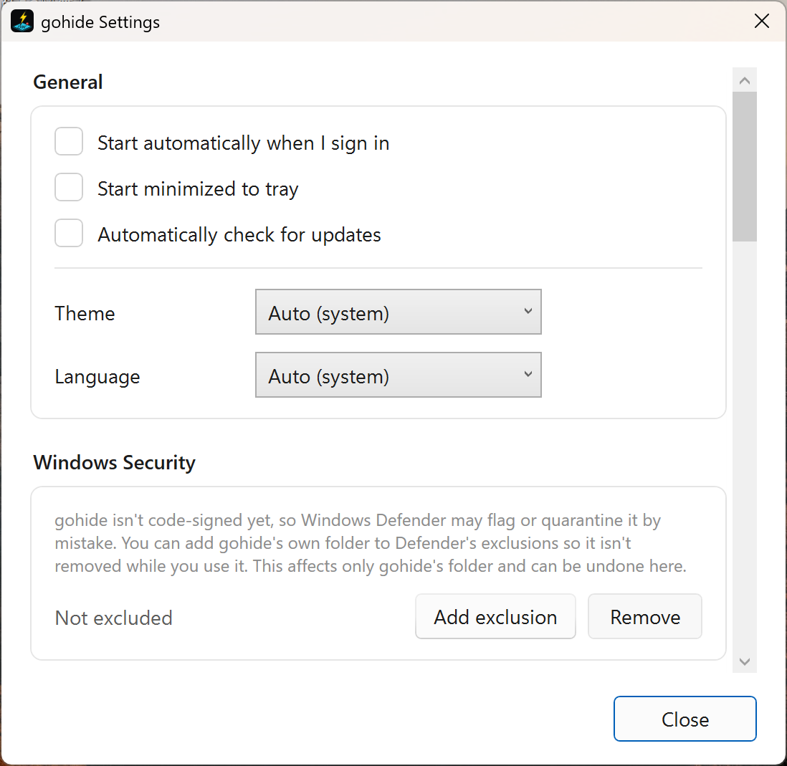
Task: Close the gohide Settings window with X
Action: [x=762, y=21]
